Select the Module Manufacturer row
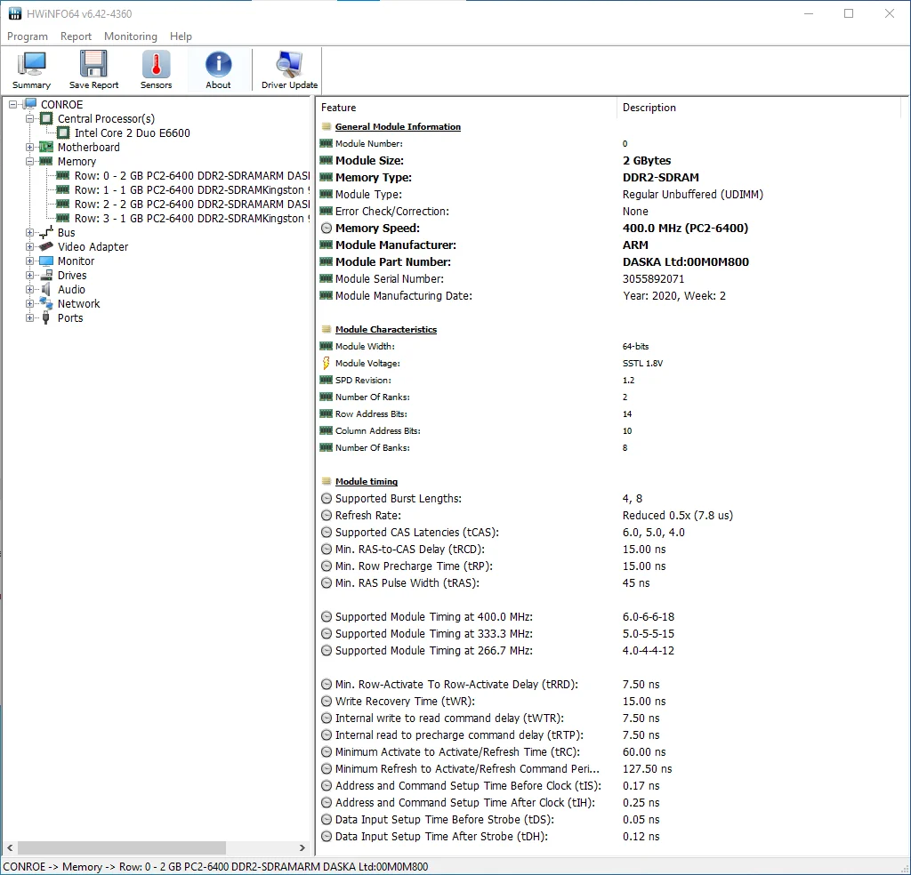Screen dimensions: 911x875 pyautogui.click(x=609, y=245)
